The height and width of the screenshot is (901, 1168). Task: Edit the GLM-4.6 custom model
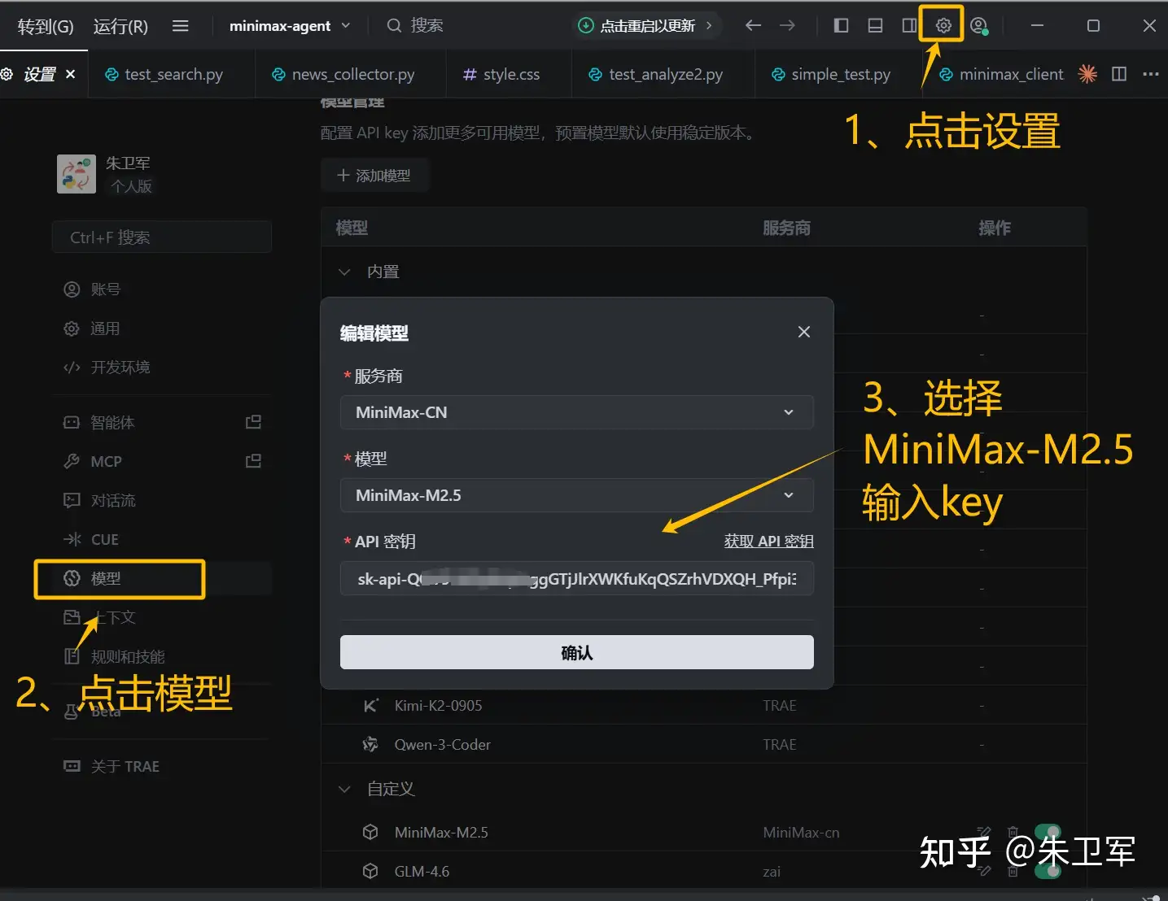click(984, 871)
